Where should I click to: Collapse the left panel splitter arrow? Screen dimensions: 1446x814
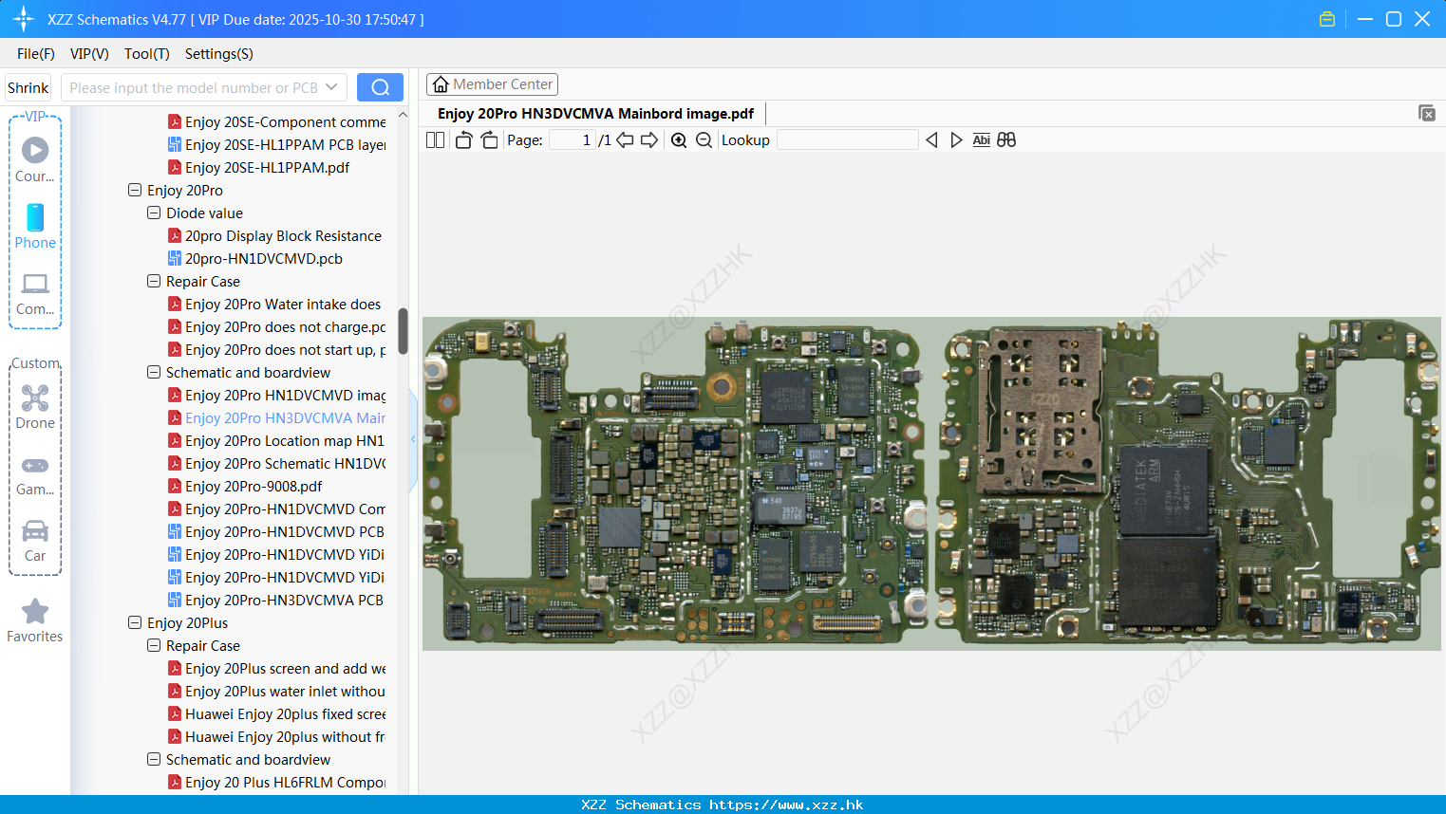pyautogui.click(x=413, y=439)
